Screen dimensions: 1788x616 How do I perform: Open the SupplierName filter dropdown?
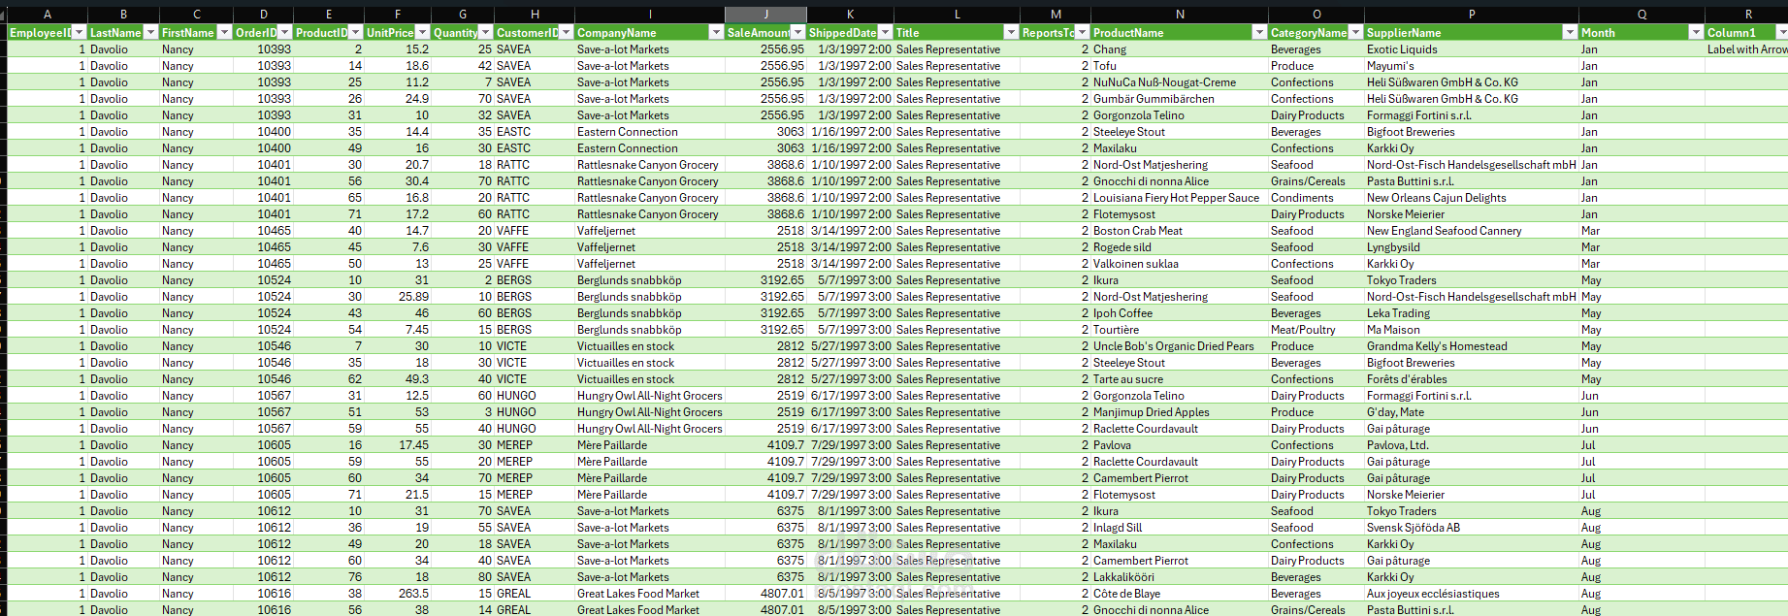(1569, 32)
